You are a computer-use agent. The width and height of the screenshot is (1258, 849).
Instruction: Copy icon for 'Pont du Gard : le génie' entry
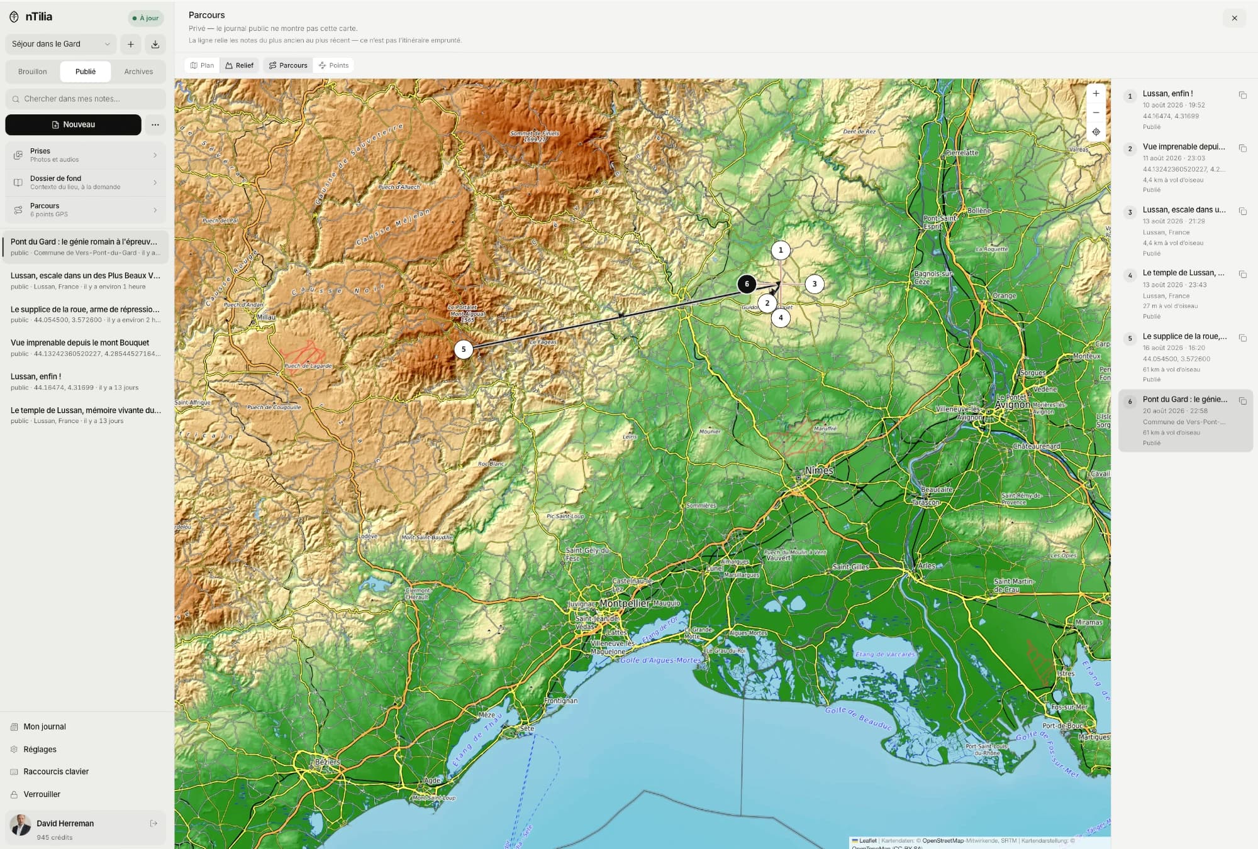1242,401
